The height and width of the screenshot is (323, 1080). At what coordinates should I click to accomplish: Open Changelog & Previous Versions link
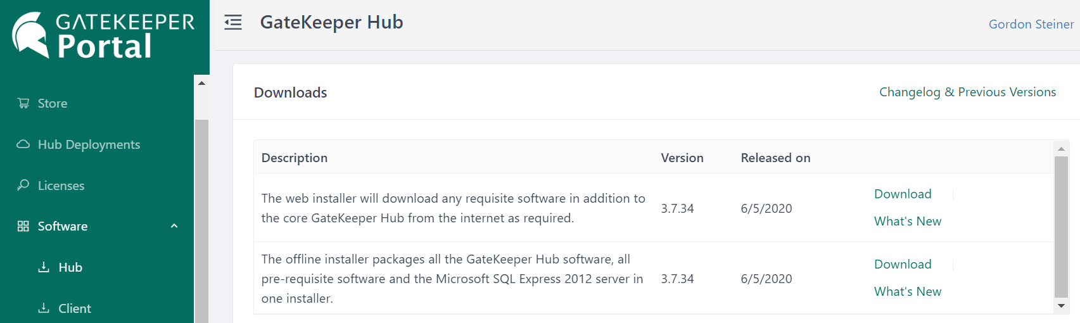967,92
